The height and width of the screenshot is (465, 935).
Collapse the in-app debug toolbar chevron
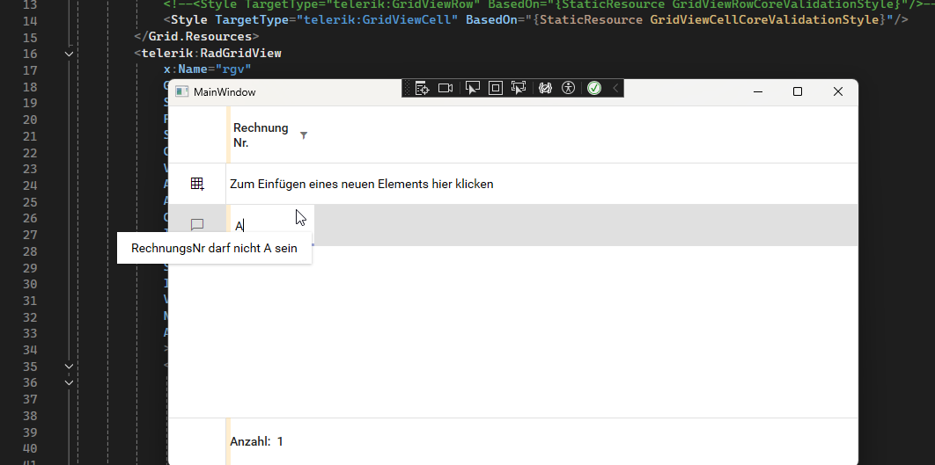click(615, 88)
